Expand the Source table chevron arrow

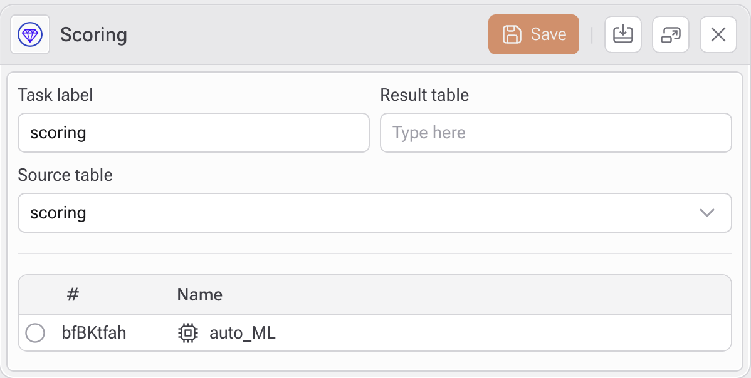707,213
